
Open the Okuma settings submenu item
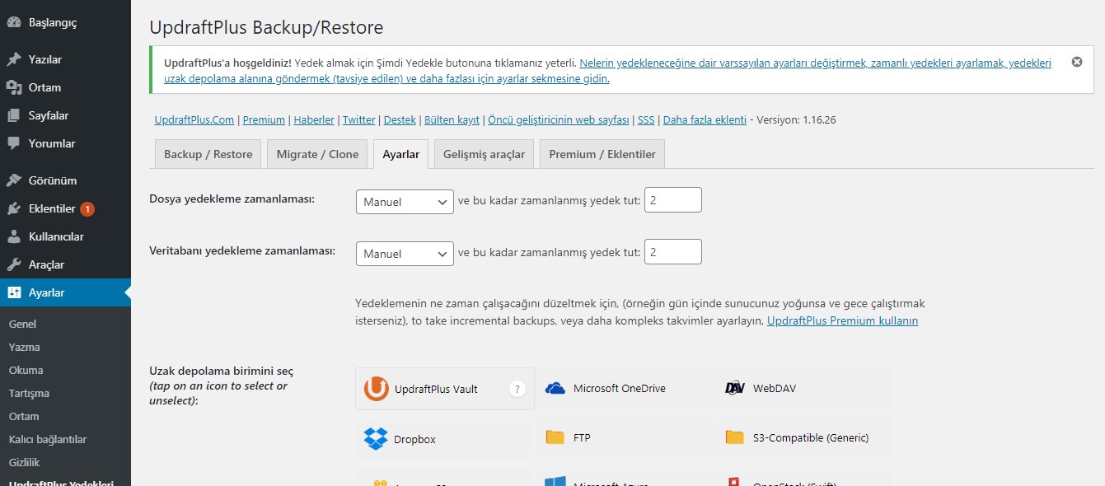(x=26, y=370)
